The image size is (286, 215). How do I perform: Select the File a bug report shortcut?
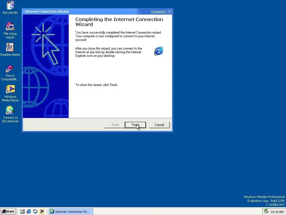(x=10, y=30)
